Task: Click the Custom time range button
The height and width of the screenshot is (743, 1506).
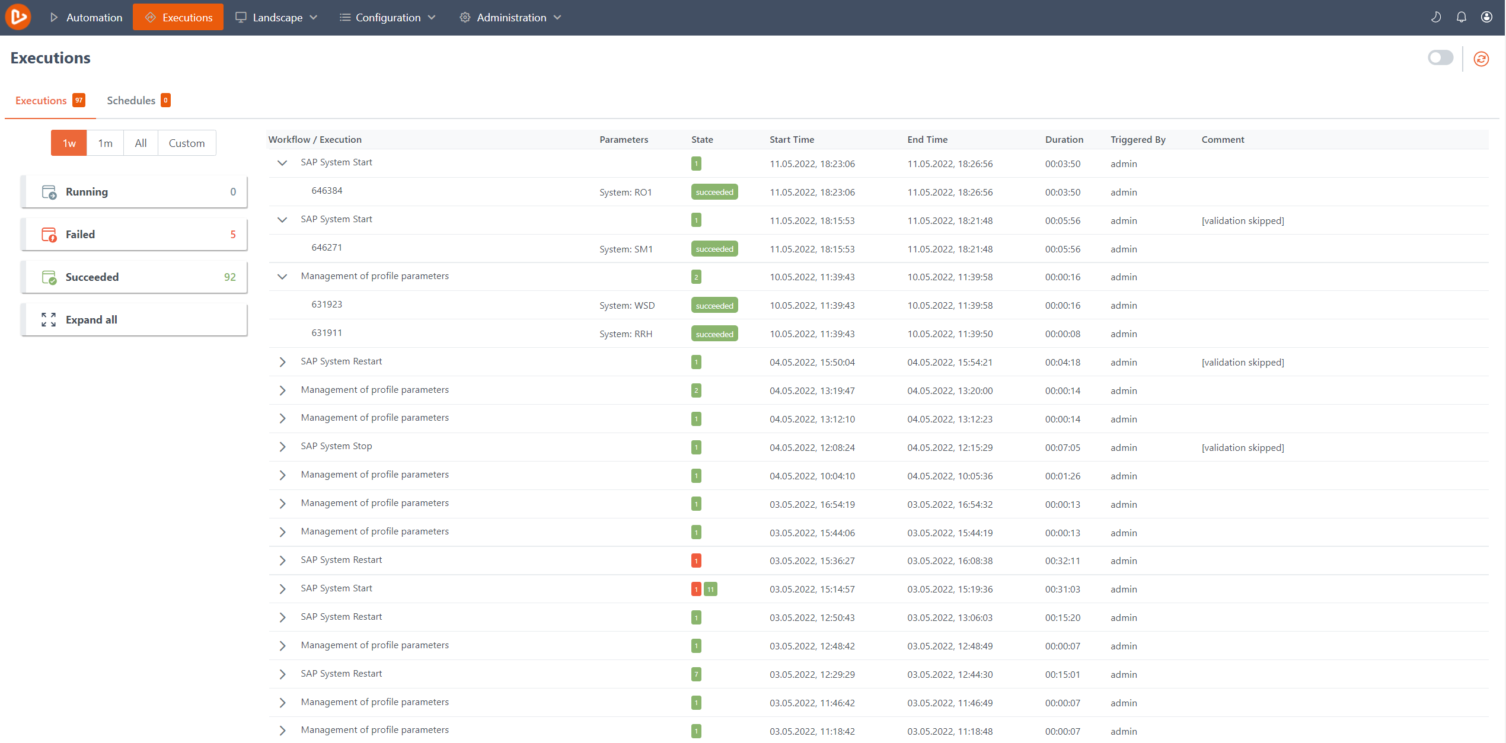Action: 186,143
